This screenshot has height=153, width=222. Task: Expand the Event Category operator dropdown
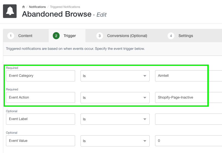(x=115, y=76)
